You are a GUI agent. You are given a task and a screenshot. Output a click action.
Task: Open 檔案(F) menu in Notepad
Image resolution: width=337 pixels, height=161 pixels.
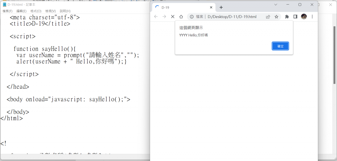[8, 11]
